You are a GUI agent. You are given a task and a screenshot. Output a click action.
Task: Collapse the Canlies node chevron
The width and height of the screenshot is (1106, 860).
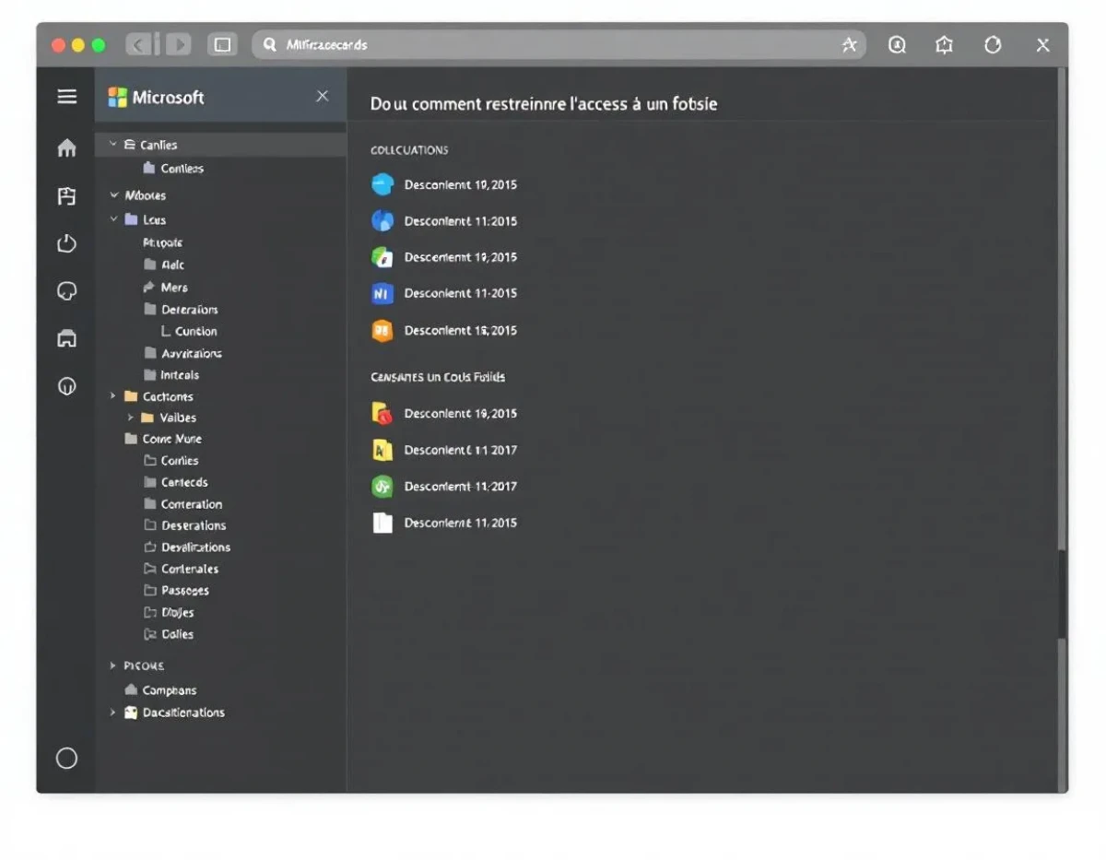(113, 144)
